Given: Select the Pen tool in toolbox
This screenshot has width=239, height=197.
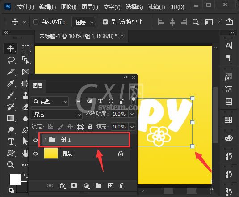Looking at the screenshot, I should click(25, 130).
